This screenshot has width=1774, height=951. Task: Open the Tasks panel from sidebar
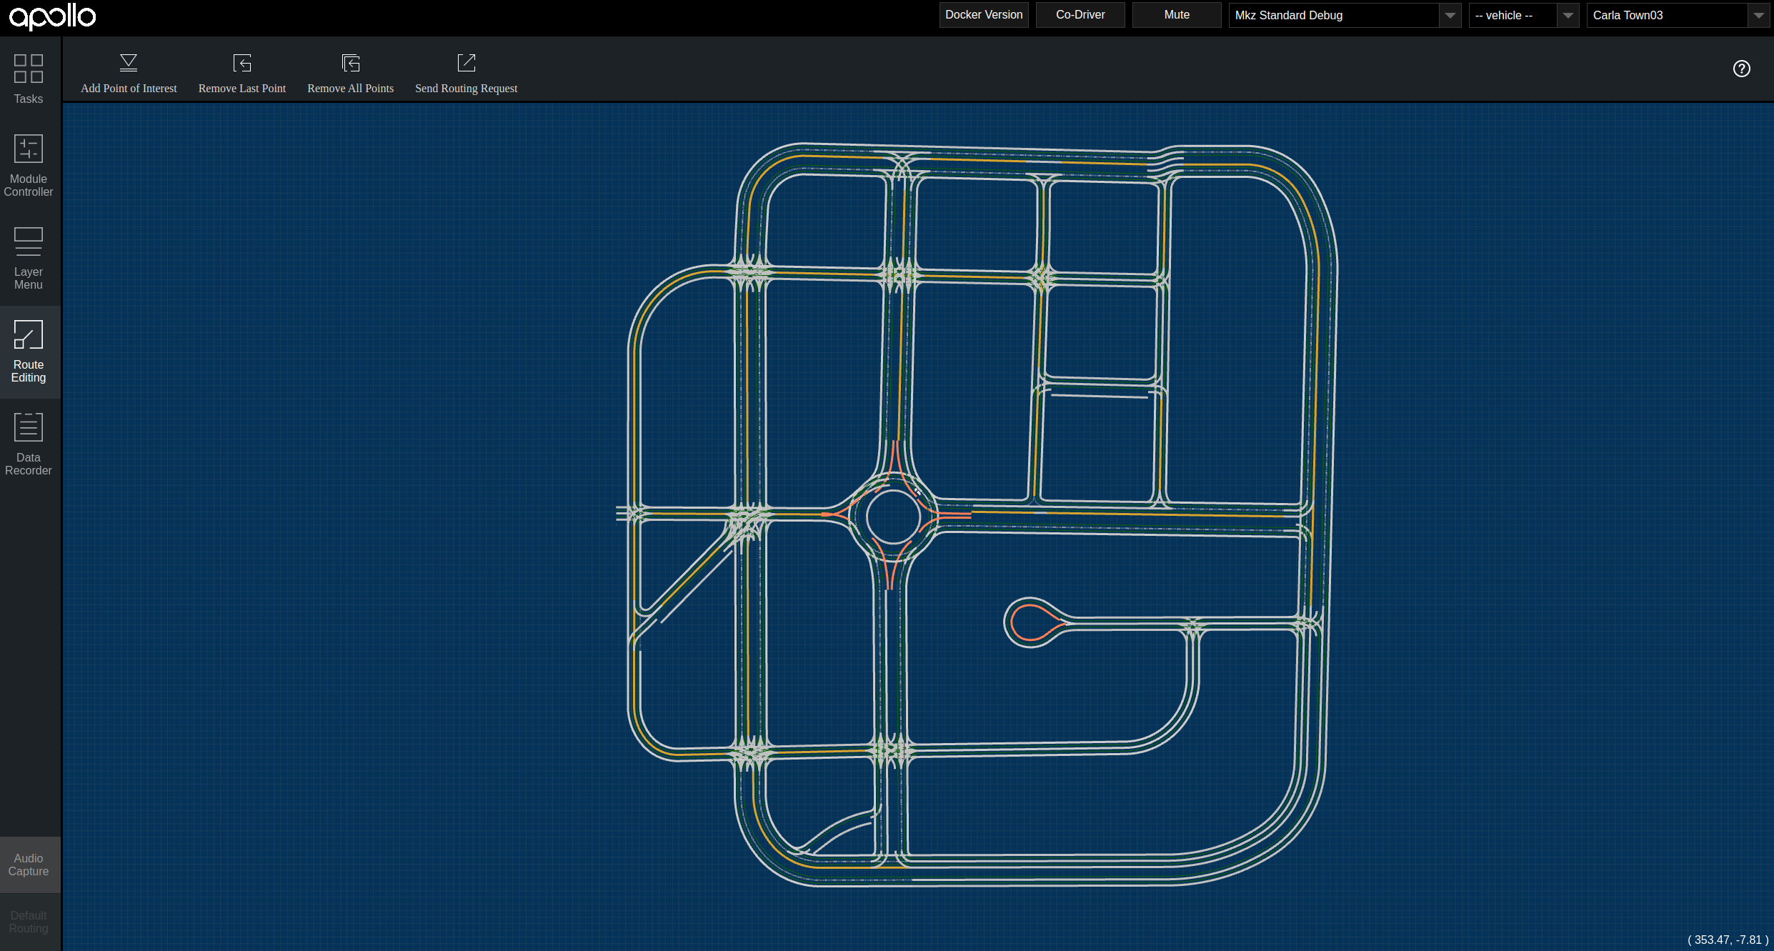29,79
